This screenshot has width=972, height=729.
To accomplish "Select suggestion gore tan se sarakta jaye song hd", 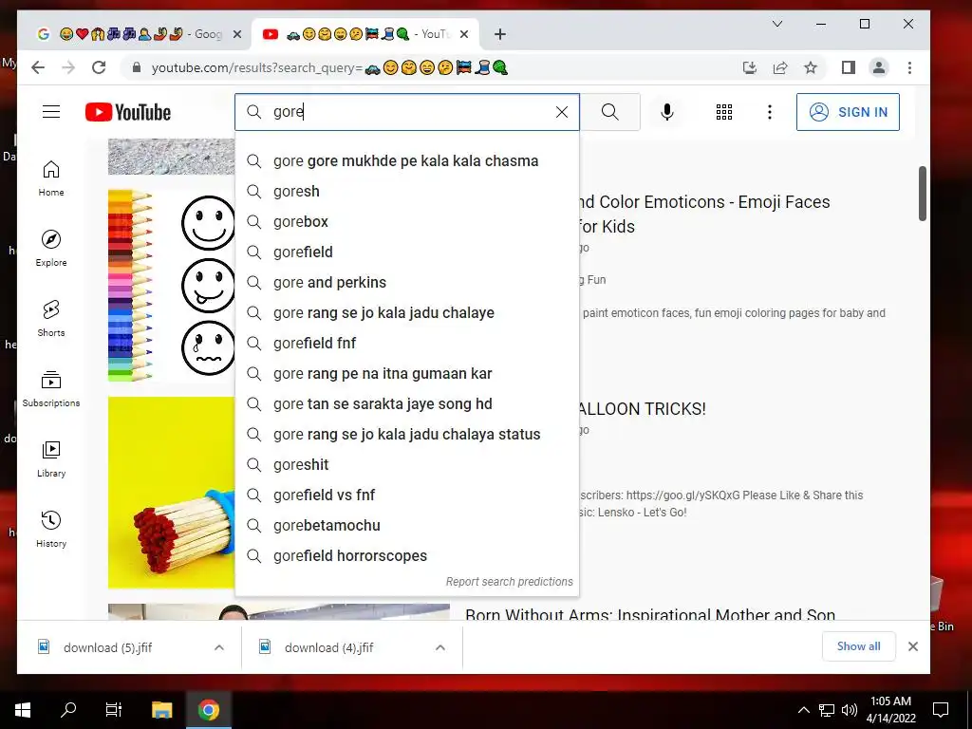I will point(406,403).
